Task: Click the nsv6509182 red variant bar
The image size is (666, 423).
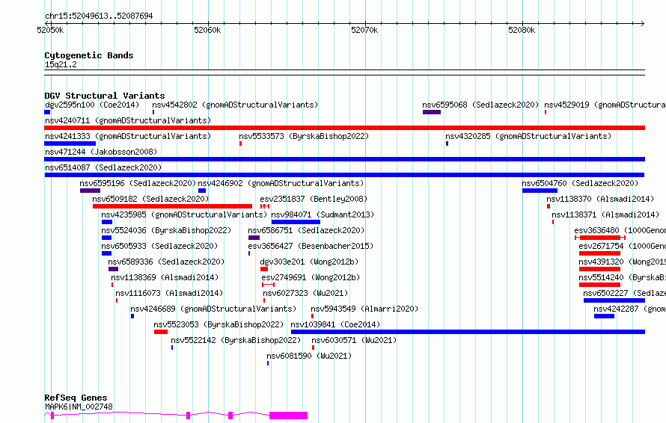Action: tap(172, 206)
